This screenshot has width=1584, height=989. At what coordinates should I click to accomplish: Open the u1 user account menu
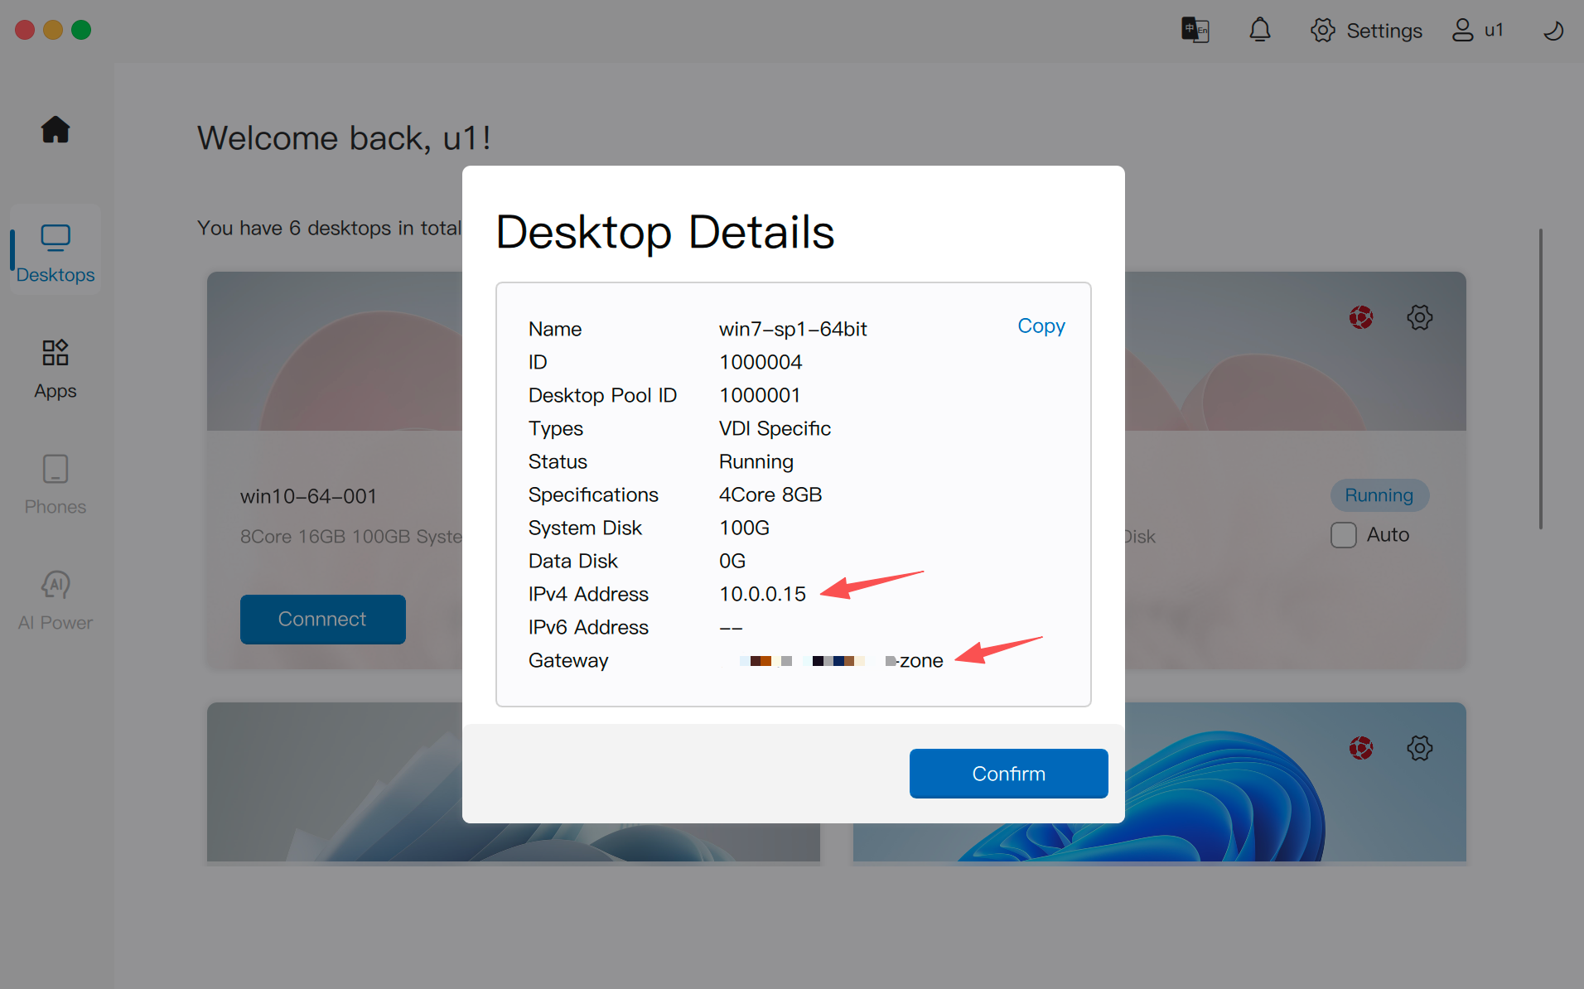pos(1477,31)
